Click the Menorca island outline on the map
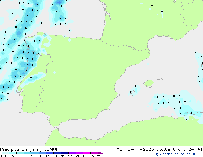Screen dimensions: 203x157 coord(160,79)
